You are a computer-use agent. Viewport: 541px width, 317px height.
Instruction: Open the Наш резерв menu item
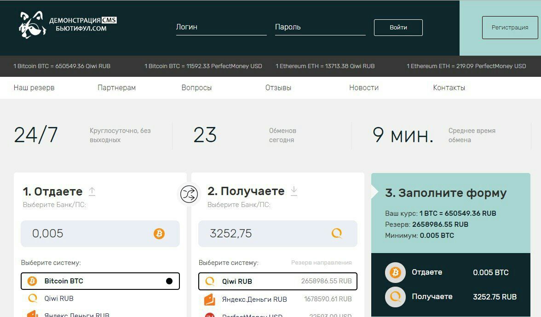click(x=34, y=87)
